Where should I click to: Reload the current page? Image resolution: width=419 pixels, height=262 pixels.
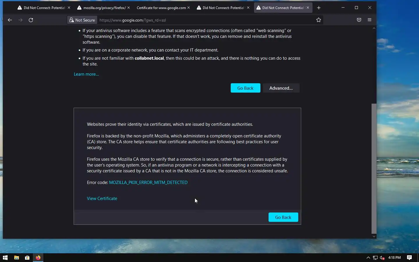pos(31,20)
